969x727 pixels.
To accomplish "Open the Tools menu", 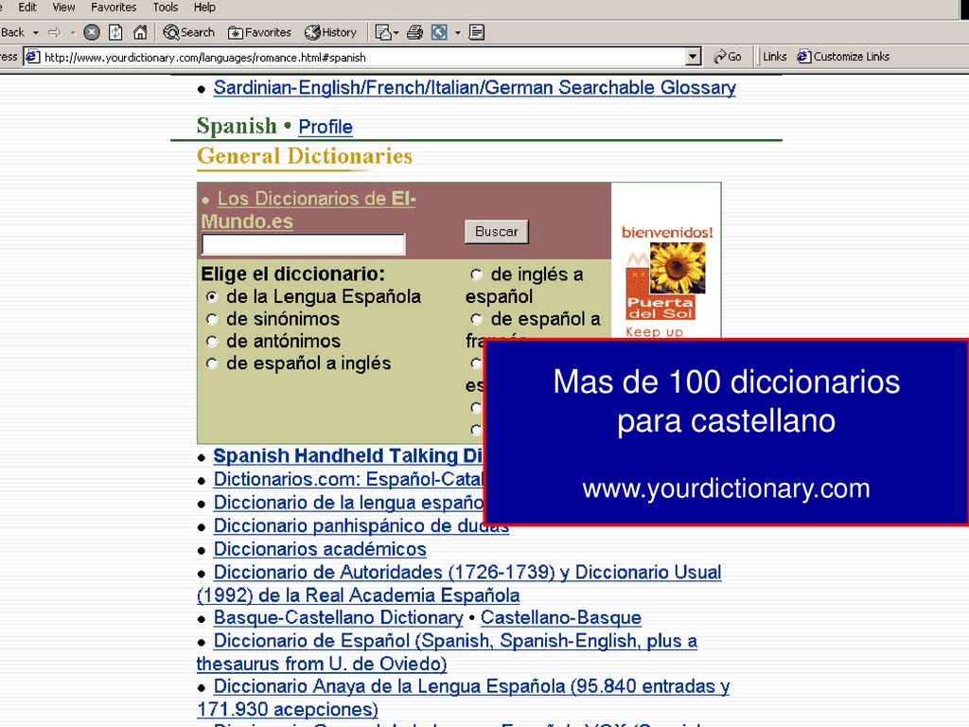I will click(x=166, y=8).
